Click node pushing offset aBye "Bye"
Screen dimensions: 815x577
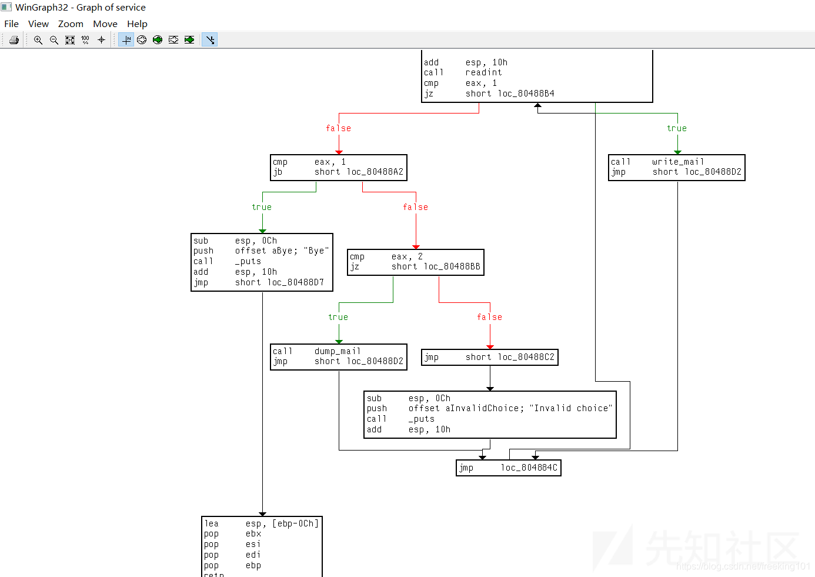262,262
